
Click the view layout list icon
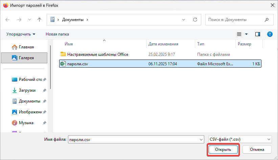pos(239,34)
